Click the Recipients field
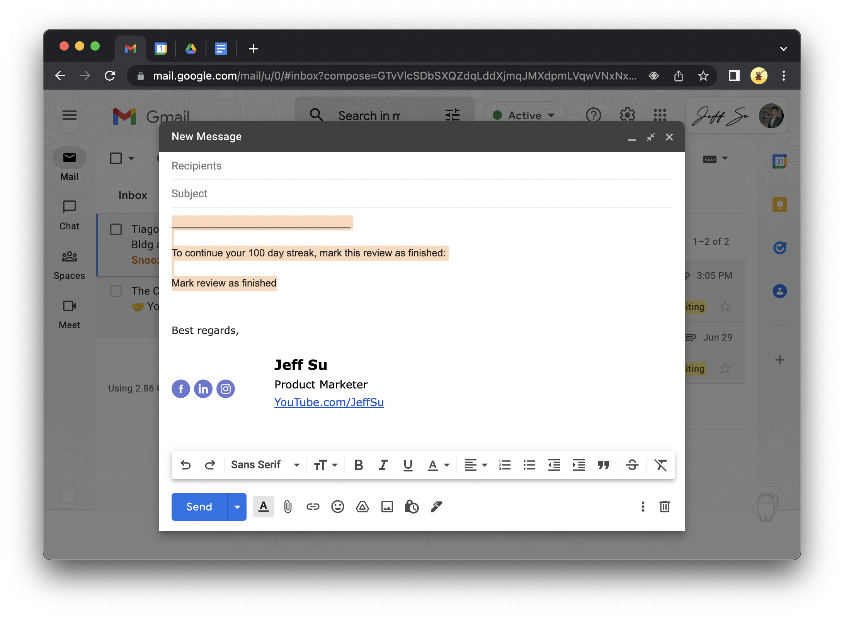844x617 pixels. click(422, 166)
